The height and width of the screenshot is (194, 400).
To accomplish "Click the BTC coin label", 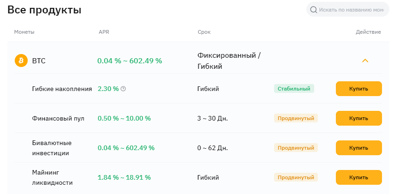I will tap(39, 61).
